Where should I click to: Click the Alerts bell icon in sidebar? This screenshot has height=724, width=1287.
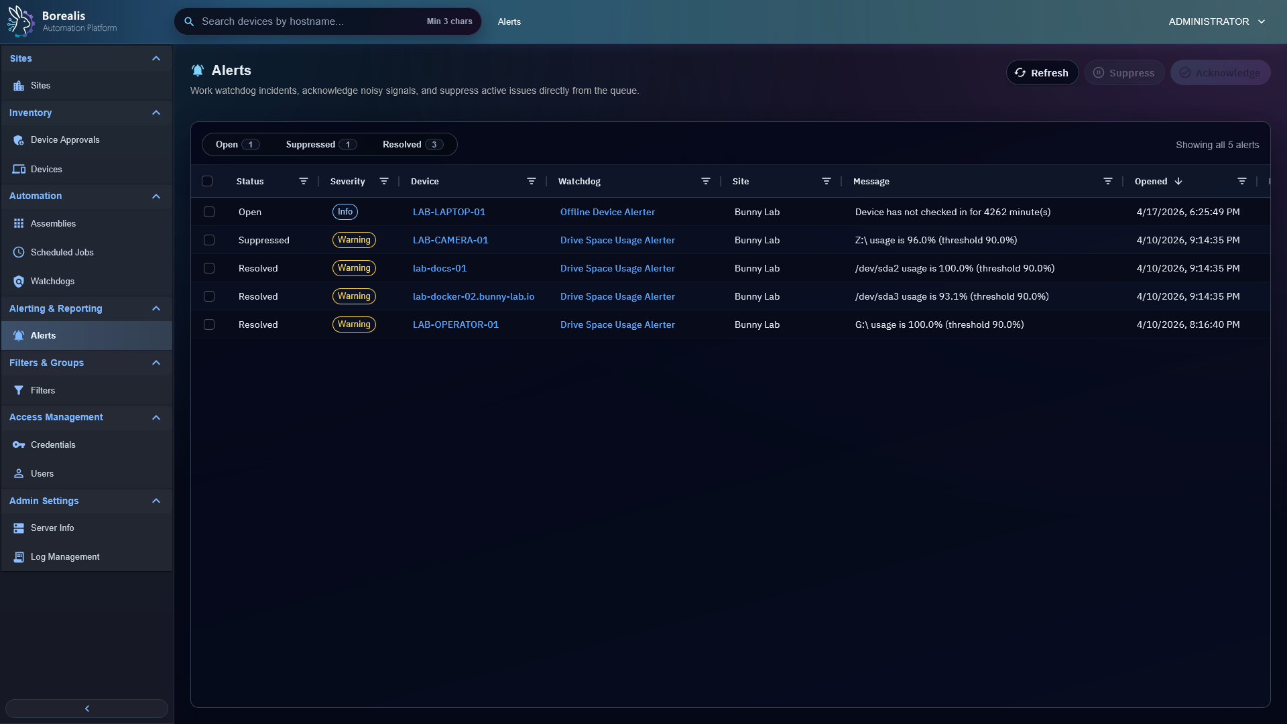19,335
